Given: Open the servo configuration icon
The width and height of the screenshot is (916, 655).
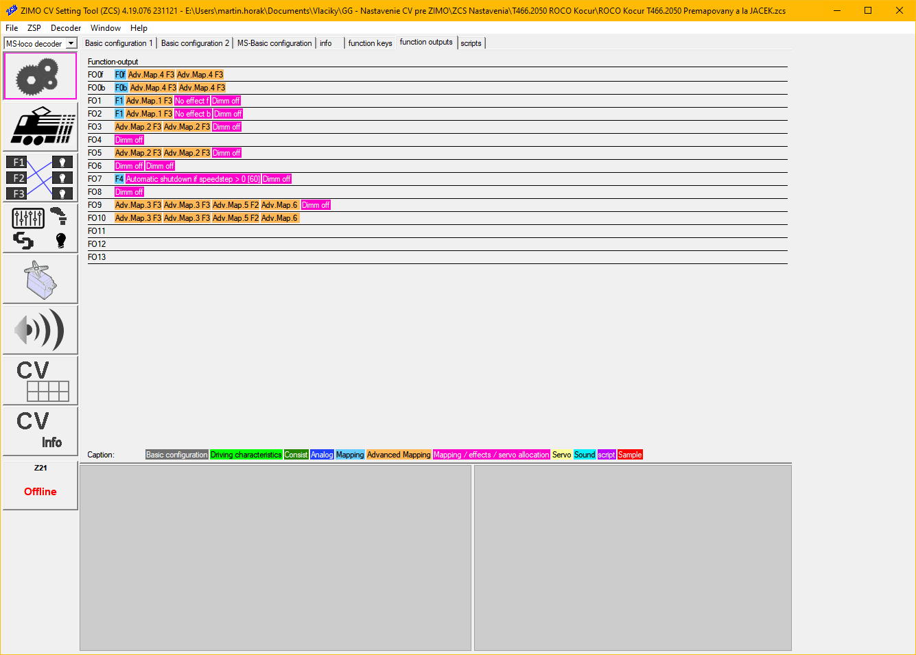Looking at the screenshot, I should tap(40, 279).
